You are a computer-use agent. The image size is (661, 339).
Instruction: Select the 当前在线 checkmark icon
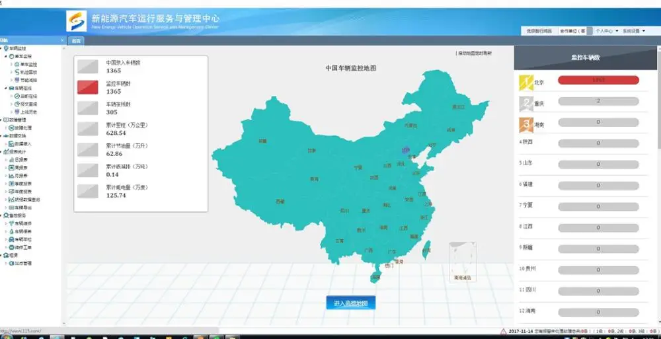click(x=17, y=96)
